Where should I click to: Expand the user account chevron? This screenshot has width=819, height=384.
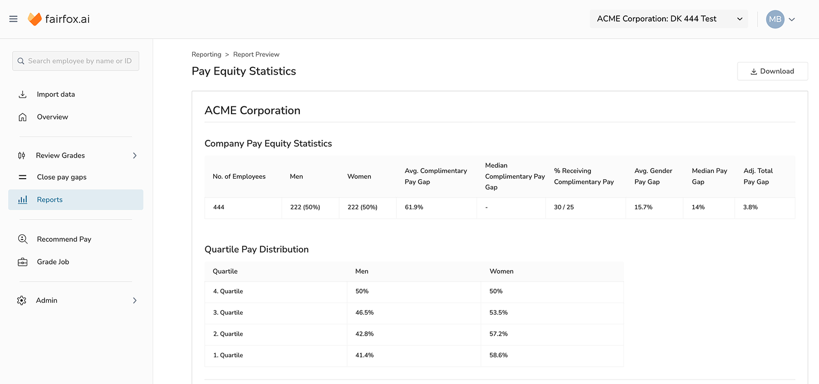(x=792, y=19)
